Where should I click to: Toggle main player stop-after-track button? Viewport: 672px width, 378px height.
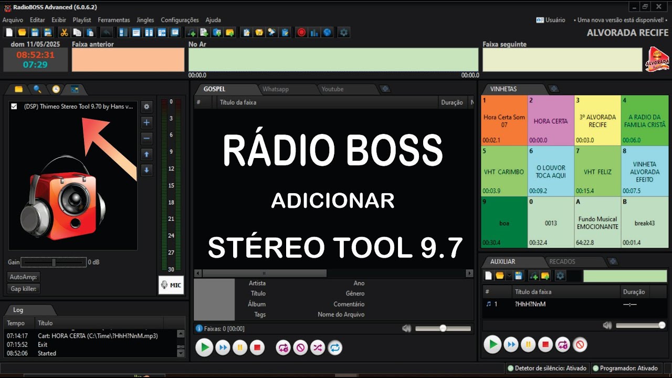tap(300, 348)
